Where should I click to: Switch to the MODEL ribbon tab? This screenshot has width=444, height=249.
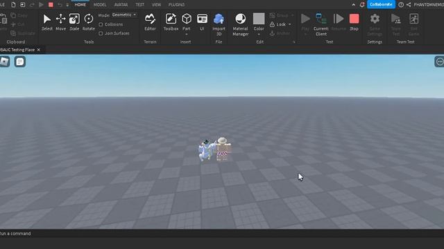click(x=100, y=5)
